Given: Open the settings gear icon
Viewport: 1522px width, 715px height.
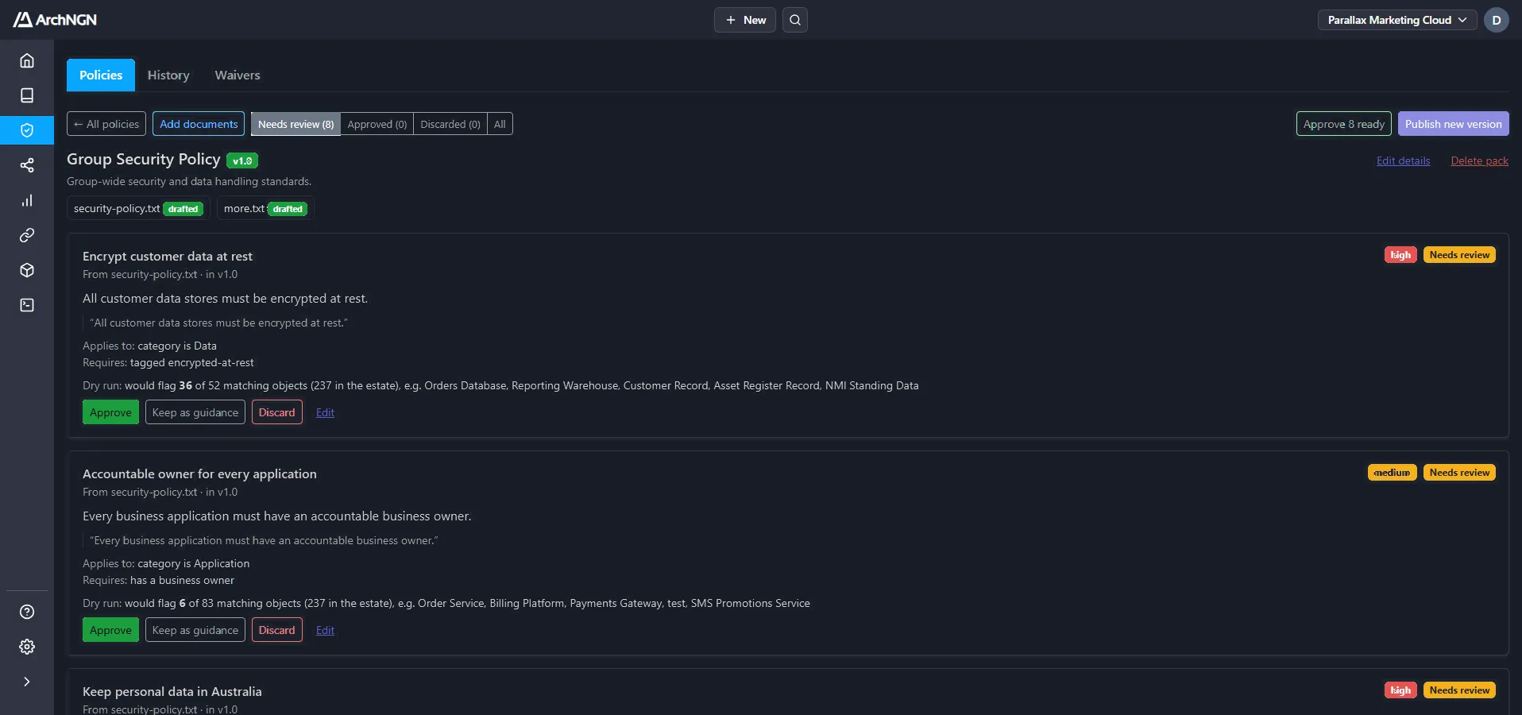Looking at the screenshot, I should 27,647.
